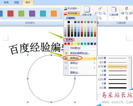Select 1 磅 line weight
133x106 pixels.
point(113,71)
